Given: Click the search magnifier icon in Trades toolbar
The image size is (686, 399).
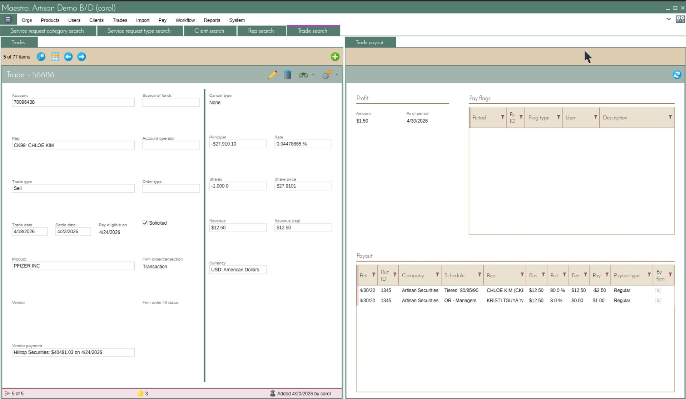Looking at the screenshot, I should pyautogui.click(x=41, y=57).
